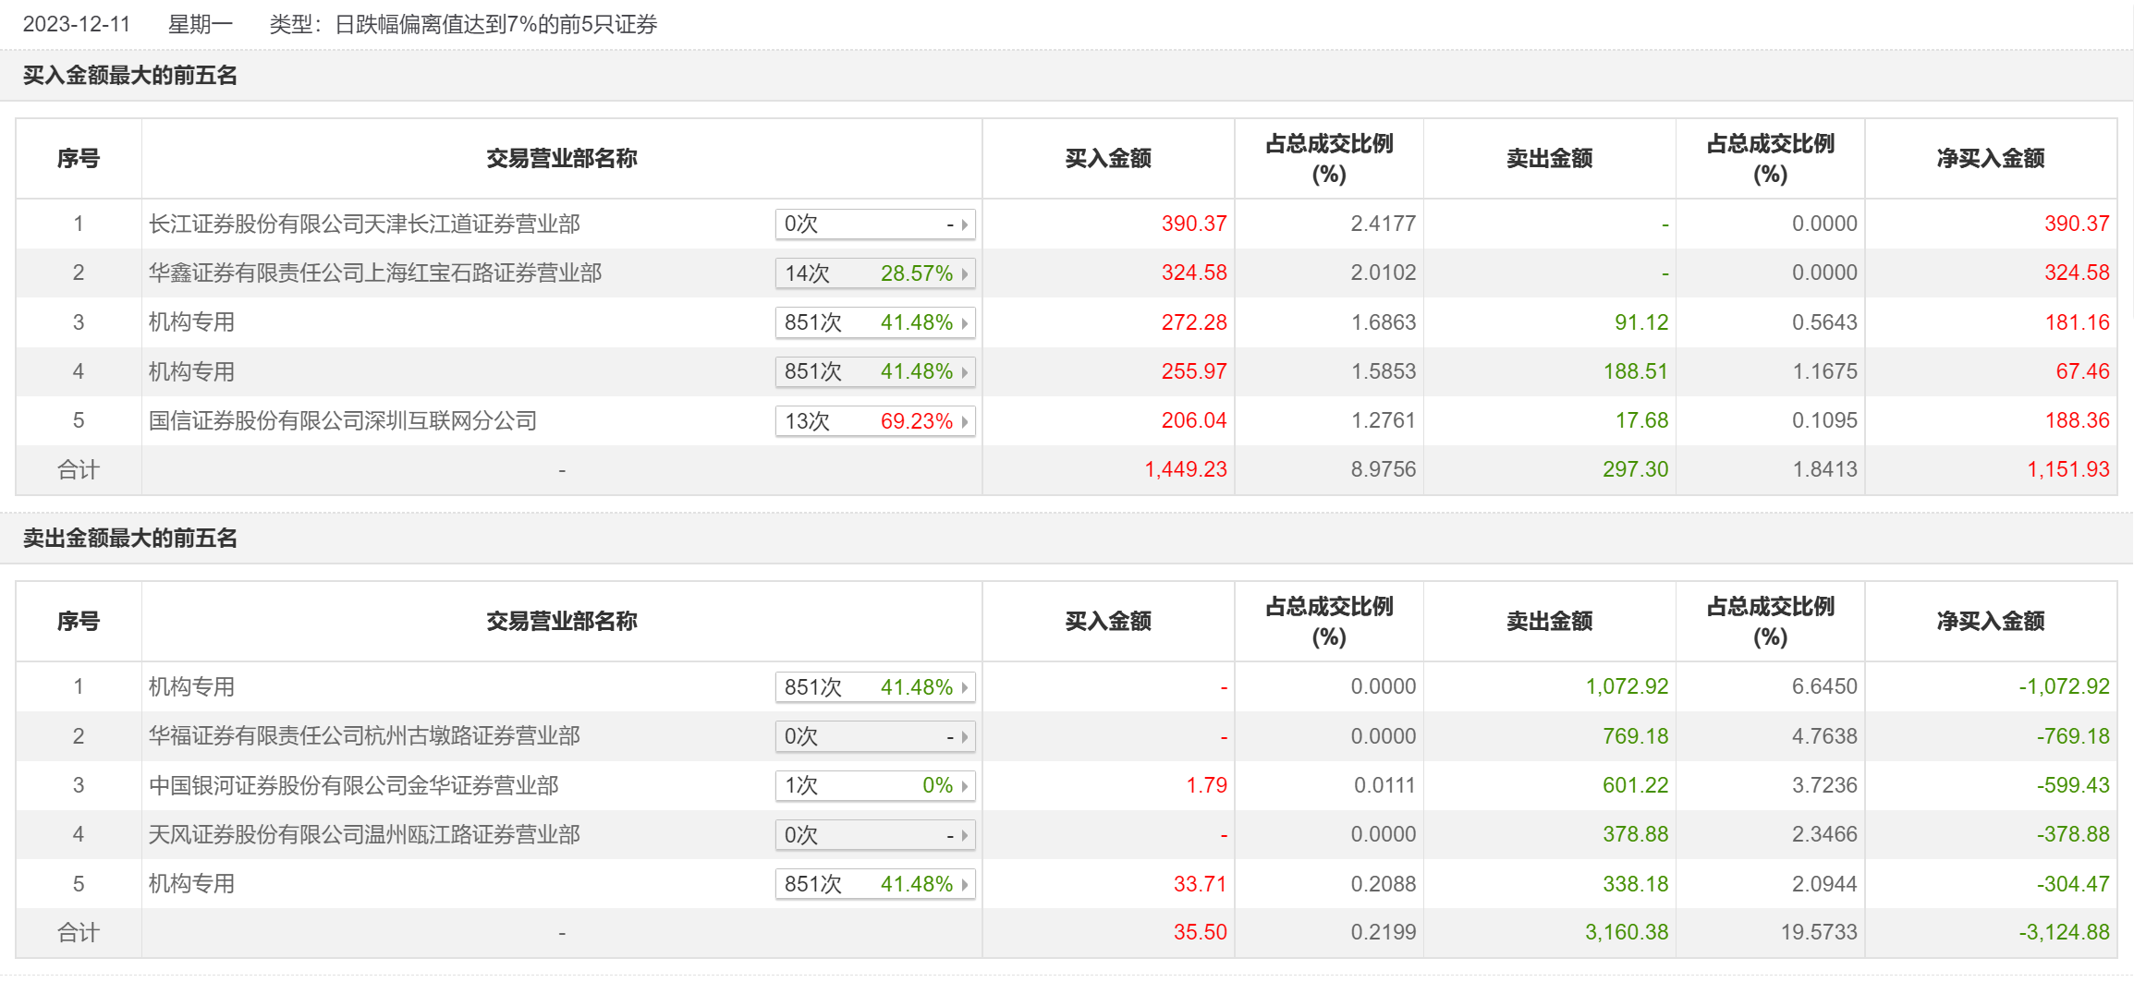
Task: Click 中国银河证券股份有限公司金华证券营业部 name
Action: tap(354, 785)
